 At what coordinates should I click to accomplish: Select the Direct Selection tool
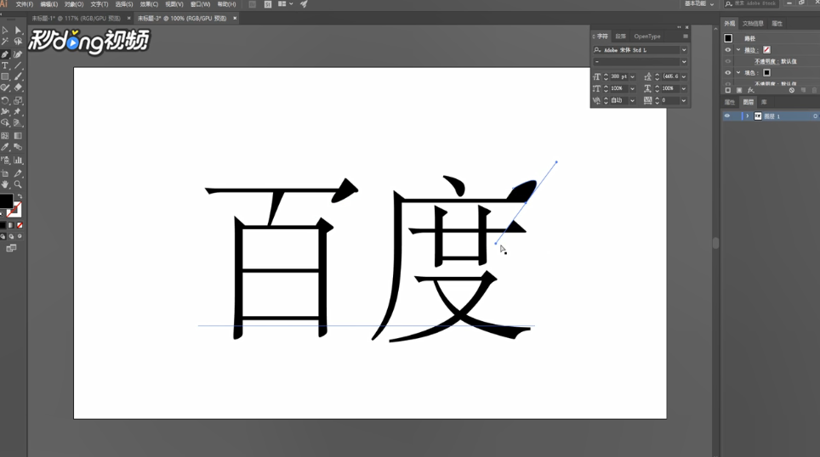(x=18, y=31)
